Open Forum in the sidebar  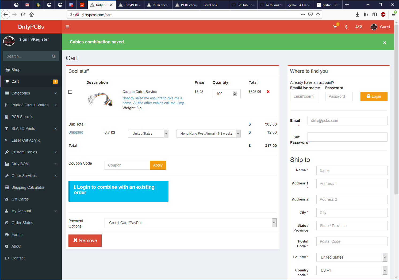31,234
